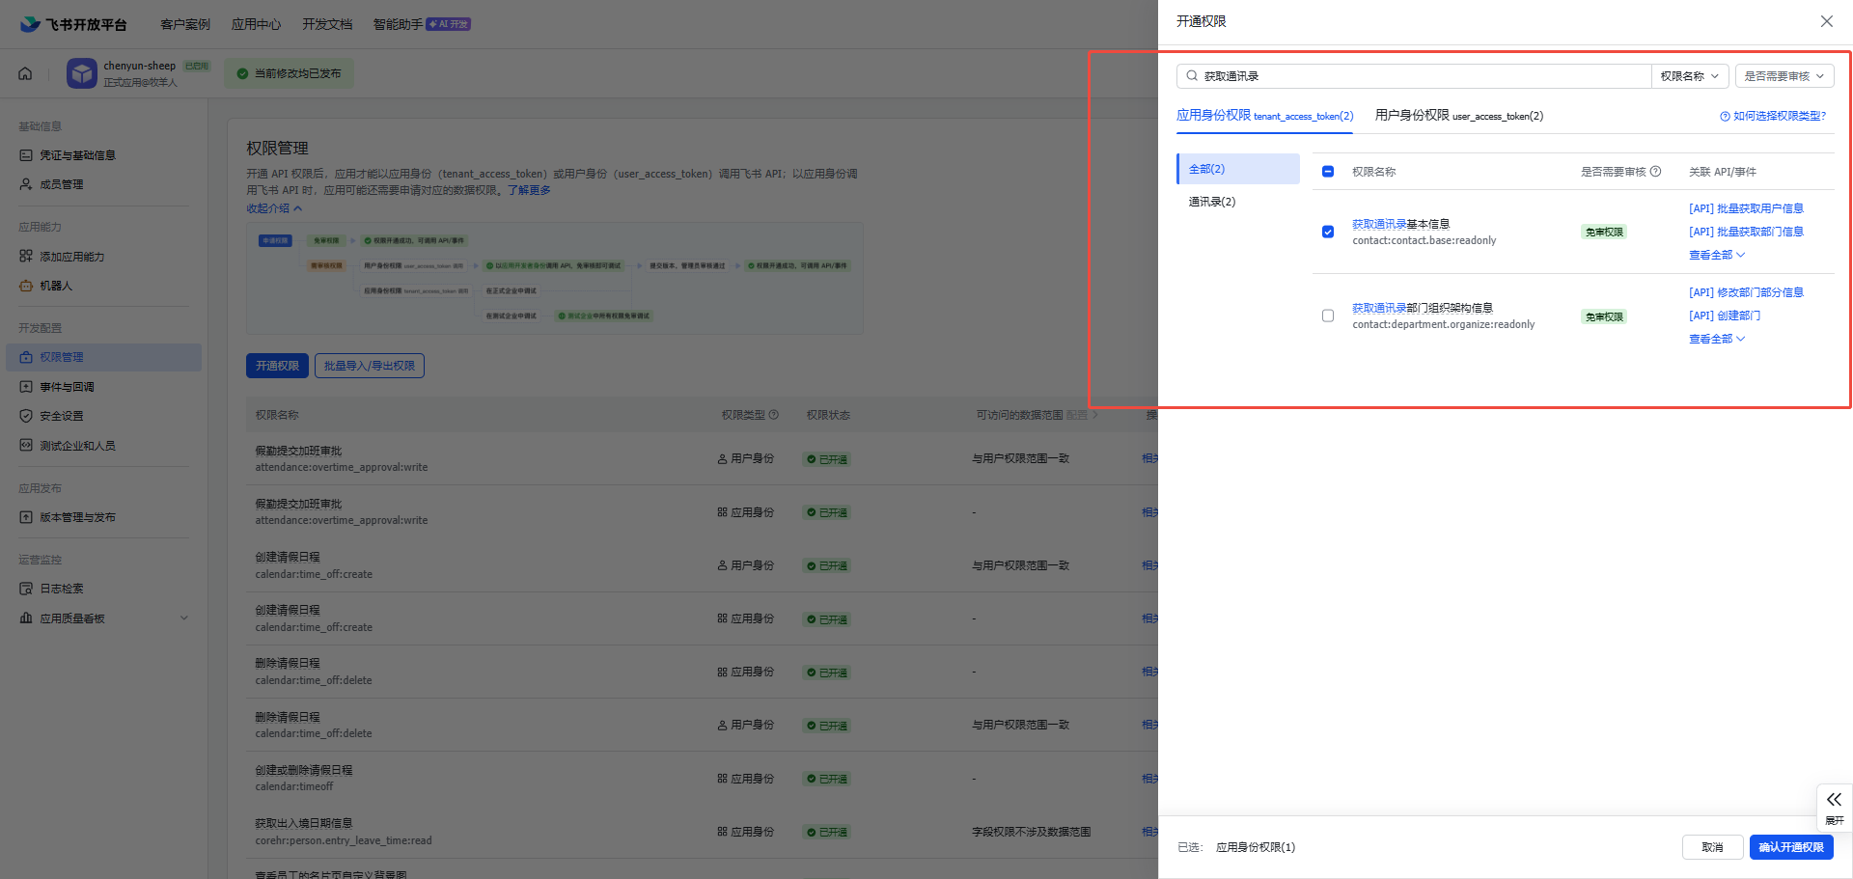Click the permission flow diagram thumbnail
Viewport: 1853px width, 879px height.
[554, 278]
